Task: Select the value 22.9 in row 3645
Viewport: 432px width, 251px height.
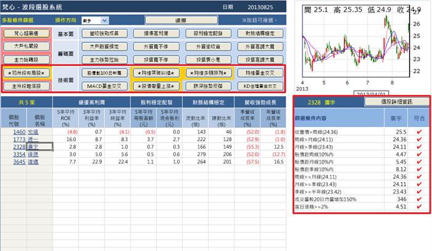Action: [97, 162]
